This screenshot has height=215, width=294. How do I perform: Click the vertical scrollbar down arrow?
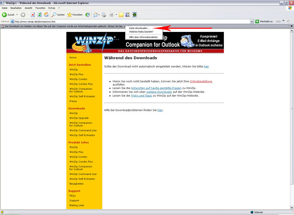tap(292, 207)
